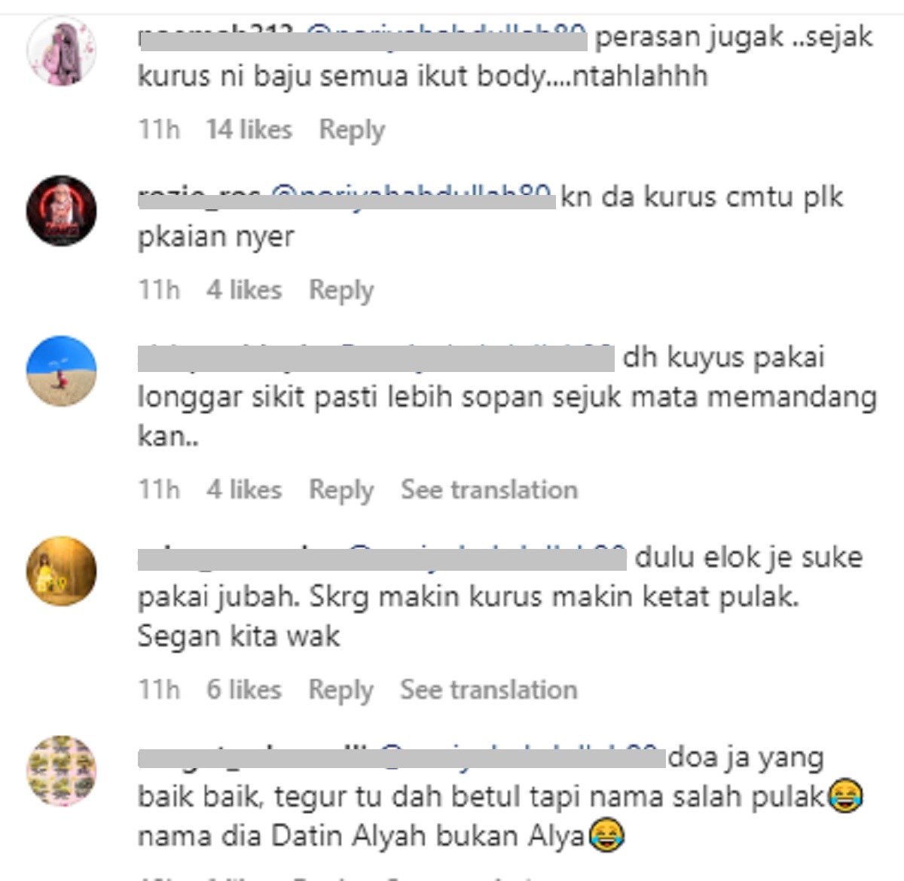This screenshot has height=881, width=904.
Task: See translation of 'Segan kita wak' comment
Action: [x=490, y=690]
